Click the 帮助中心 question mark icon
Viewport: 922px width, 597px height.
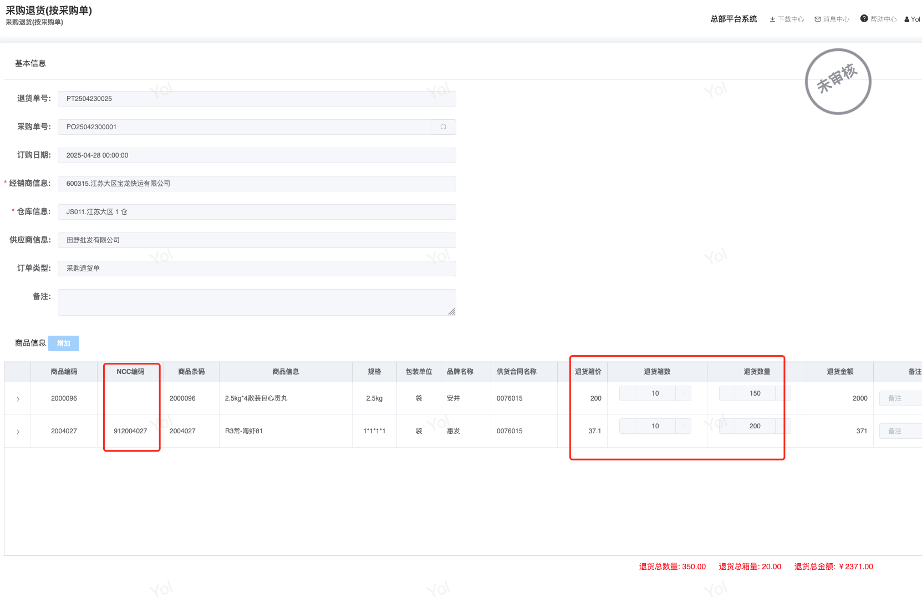coord(864,19)
